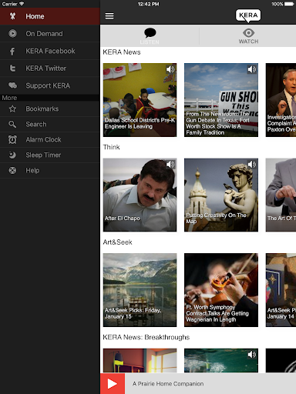Open the After El Chapo story

[x=140, y=195]
